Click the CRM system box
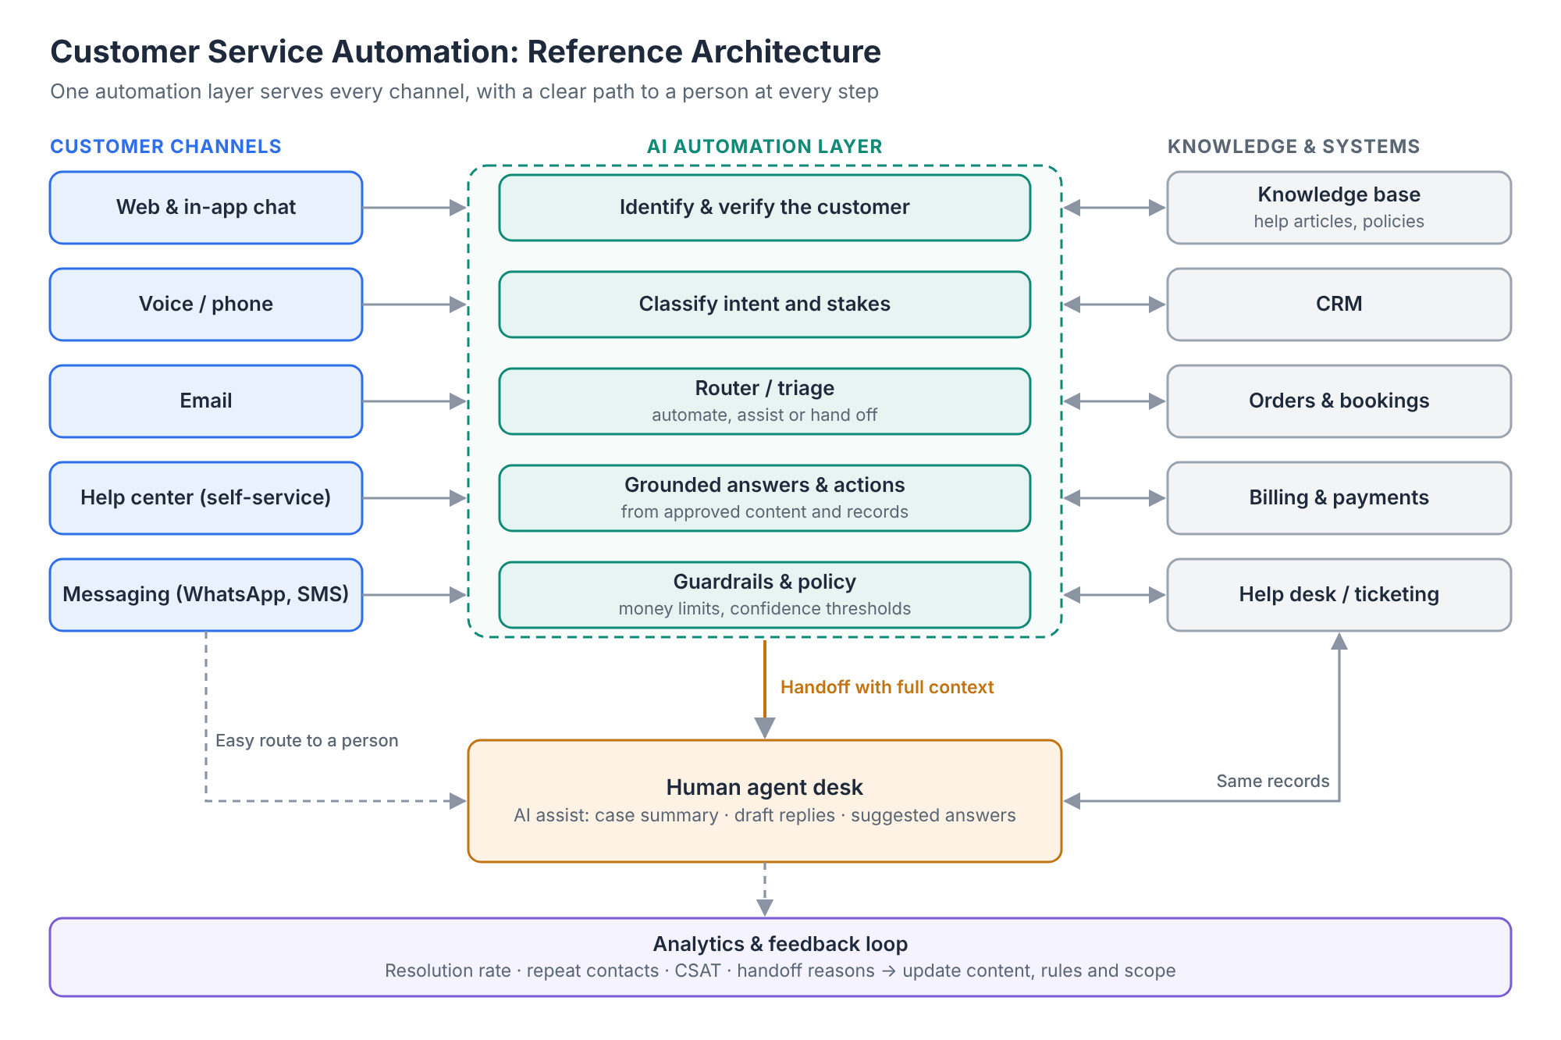1561x1040 pixels. point(1339,305)
